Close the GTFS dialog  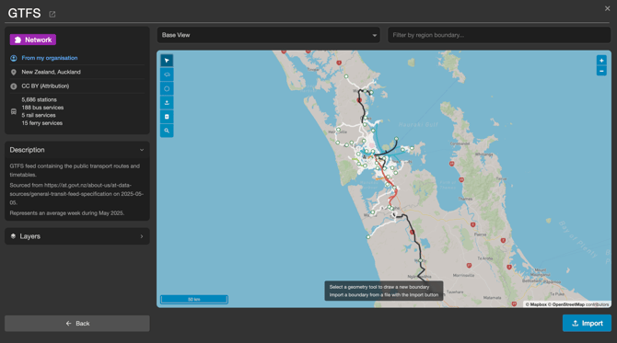point(607,8)
